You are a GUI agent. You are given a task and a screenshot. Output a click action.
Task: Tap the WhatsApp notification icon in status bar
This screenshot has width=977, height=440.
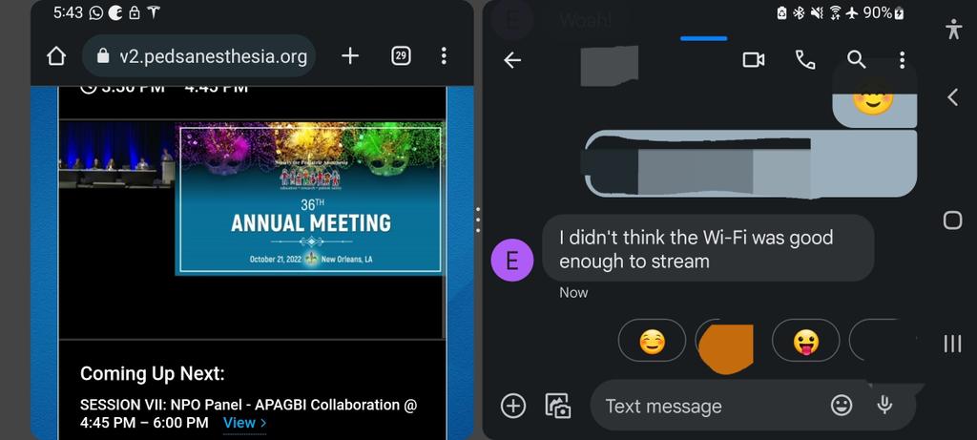coord(96,13)
